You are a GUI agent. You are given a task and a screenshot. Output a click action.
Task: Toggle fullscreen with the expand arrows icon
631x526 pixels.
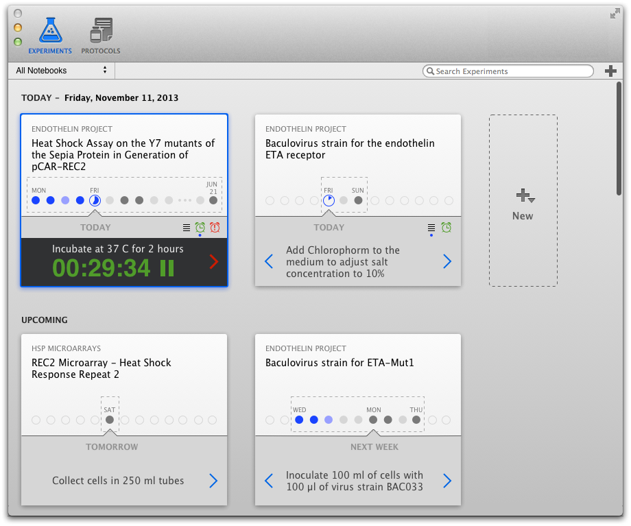click(615, 14)
